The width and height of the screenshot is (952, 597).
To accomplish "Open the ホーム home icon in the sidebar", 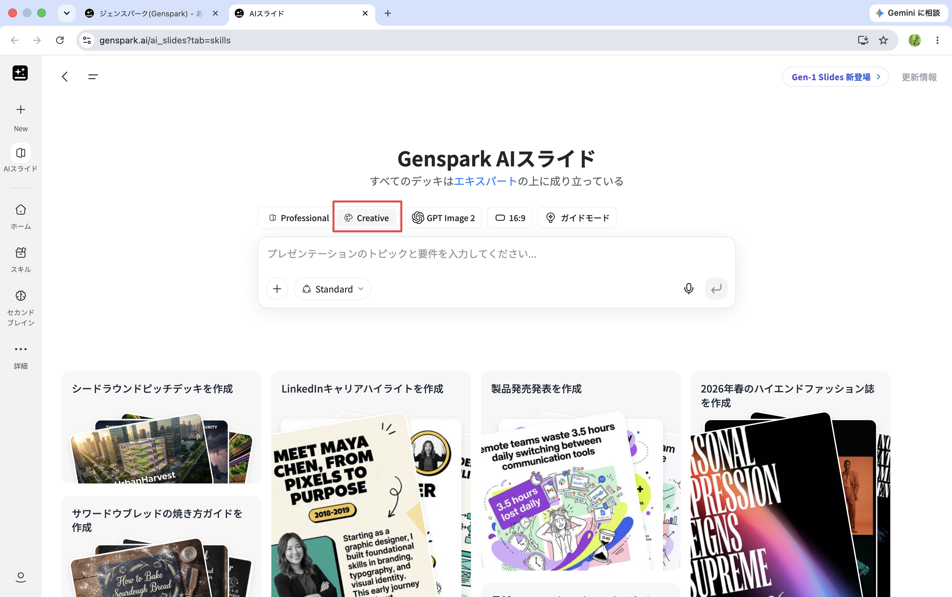I will point(20,209).
